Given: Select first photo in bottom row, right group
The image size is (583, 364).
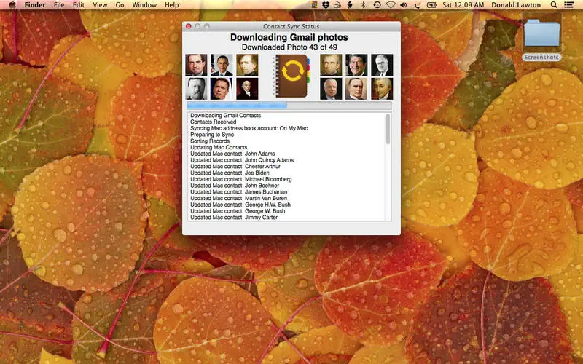Looking at the screenshot, I should click(331, 88).
